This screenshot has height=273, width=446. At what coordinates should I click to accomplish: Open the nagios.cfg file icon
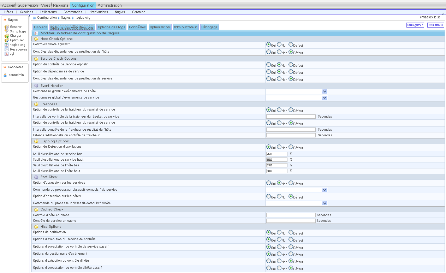(x=6, y=45)
